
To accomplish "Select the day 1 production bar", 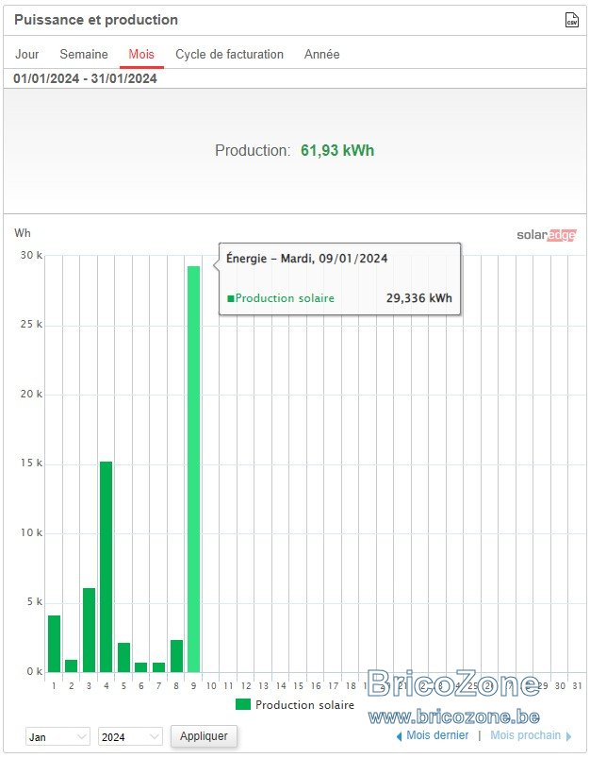I will [54, 644].
